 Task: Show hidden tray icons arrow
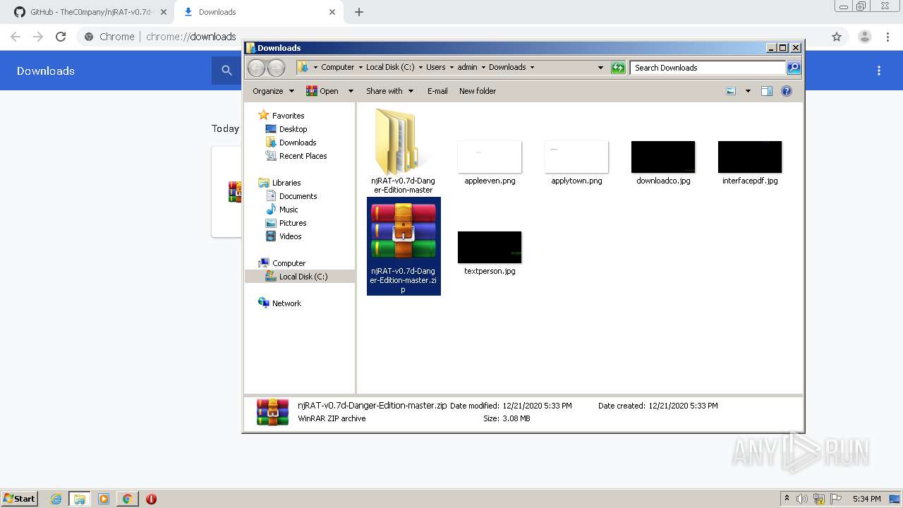pos(787,499)
